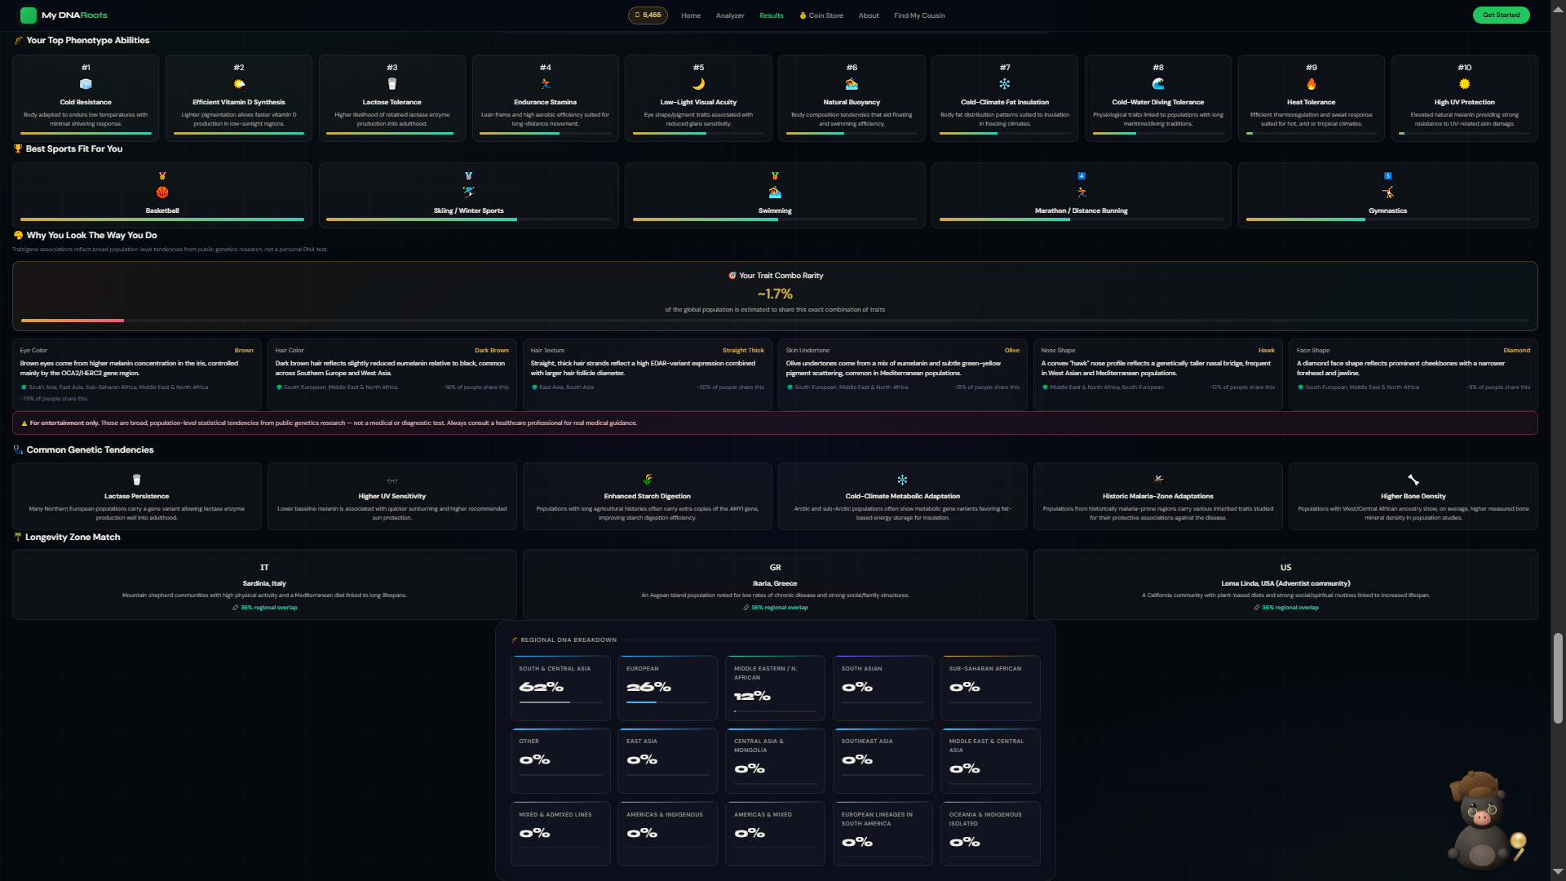1566x881 pixels.
Task: Open Find My Cousin page
Action: (x=919, y=15)
